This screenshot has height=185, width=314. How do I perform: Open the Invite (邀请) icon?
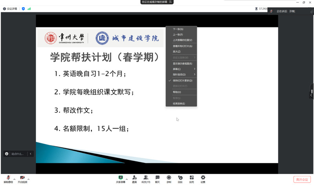(x=134, y=178)
